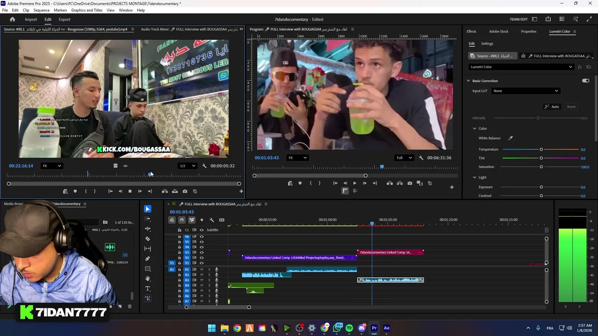Click the Auto color button
598x336 pixels.
[552, 107]
